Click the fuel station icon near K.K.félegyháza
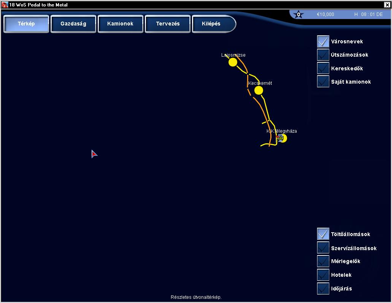This screenshot has height=303, width=392. [x=280, y=137]
